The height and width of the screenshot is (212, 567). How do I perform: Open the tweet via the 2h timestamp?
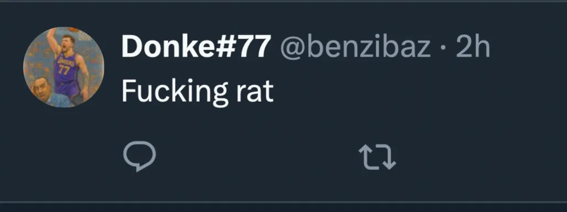[x=473, y=47]
